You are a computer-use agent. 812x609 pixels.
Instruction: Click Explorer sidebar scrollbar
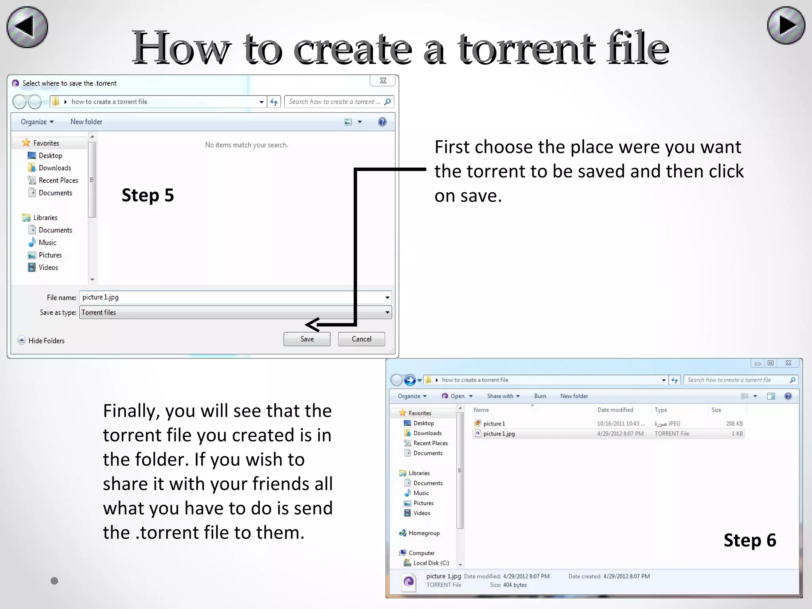click(460, 471)
